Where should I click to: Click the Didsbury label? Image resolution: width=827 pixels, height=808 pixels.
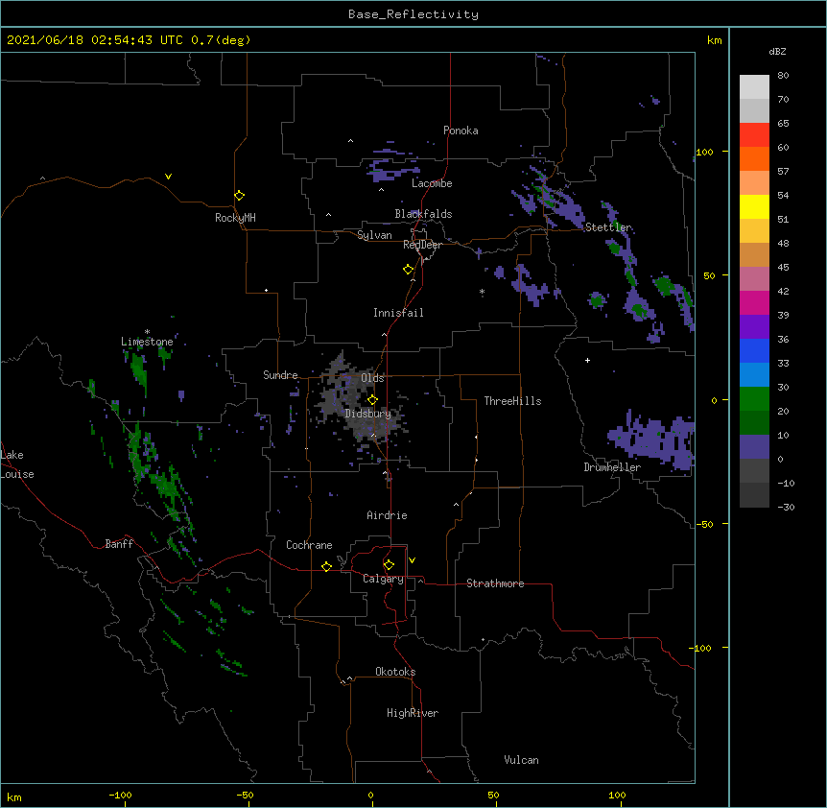tap(368, 414)
